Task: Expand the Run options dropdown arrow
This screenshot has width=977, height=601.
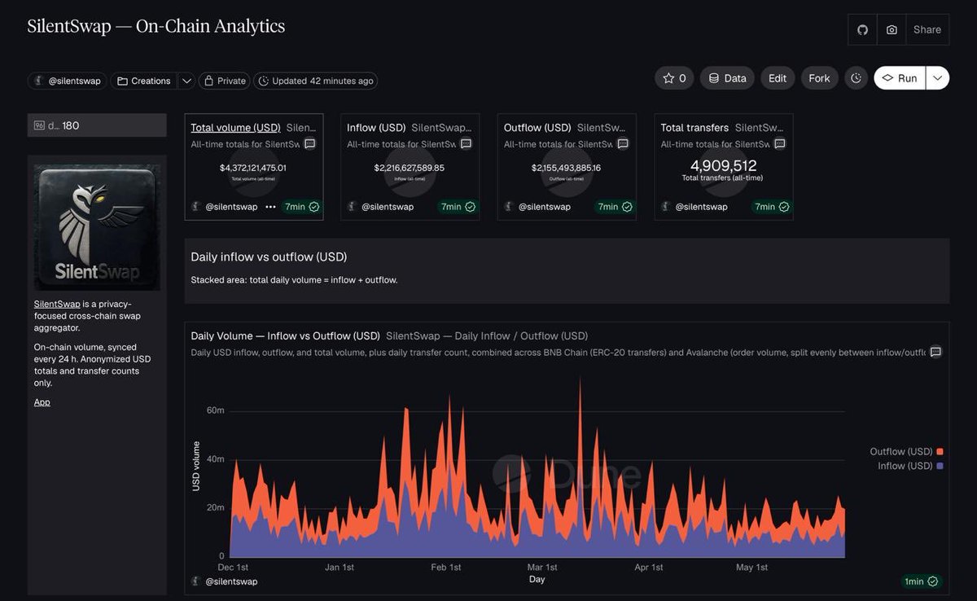Action: [938, 78]
